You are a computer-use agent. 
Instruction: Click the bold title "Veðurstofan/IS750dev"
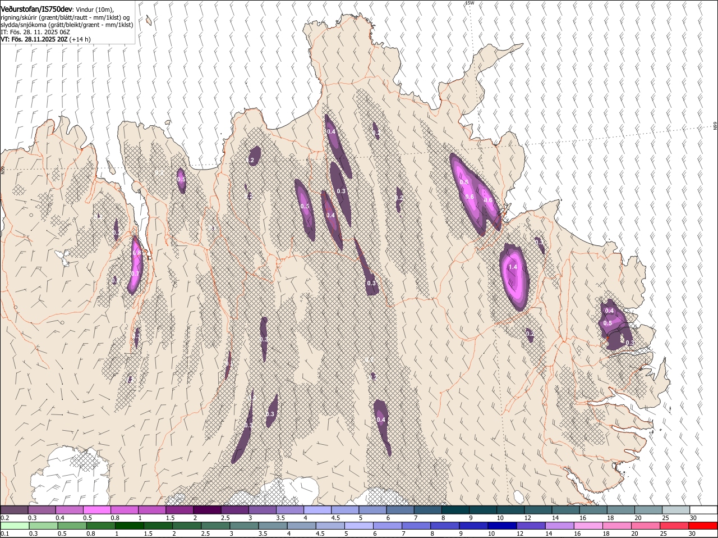36,10
